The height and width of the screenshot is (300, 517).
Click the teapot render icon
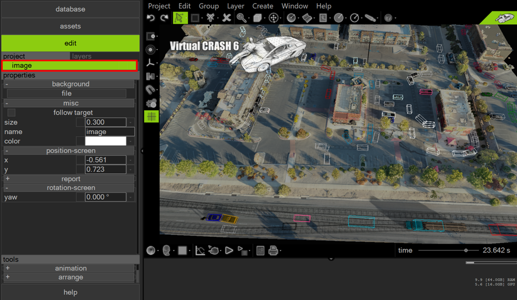pos(214,250)
